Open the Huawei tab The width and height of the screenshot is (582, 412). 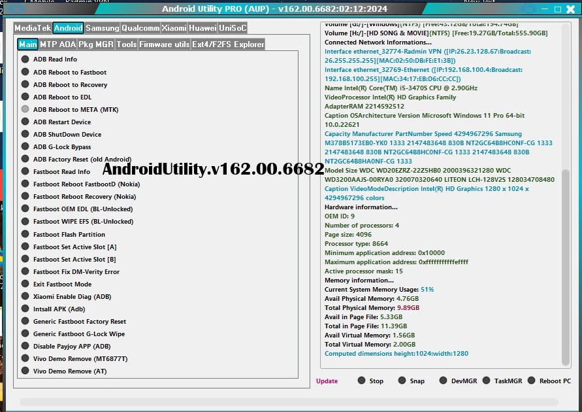coord(202,28)
